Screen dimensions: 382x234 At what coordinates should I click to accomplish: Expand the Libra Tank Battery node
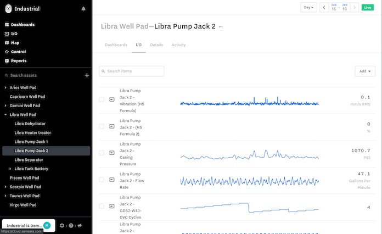pyautogui.click(x=10, y=169)
